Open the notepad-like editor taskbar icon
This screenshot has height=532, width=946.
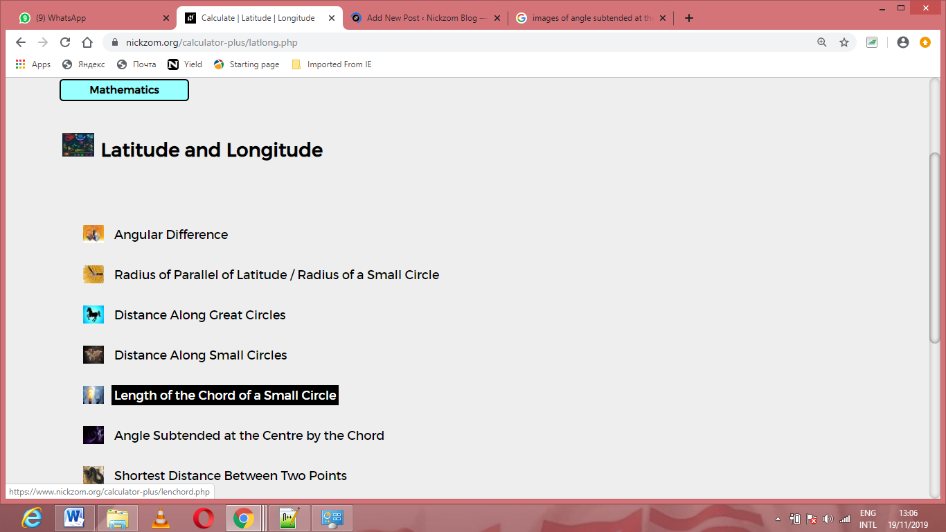[x=289, y=517]
